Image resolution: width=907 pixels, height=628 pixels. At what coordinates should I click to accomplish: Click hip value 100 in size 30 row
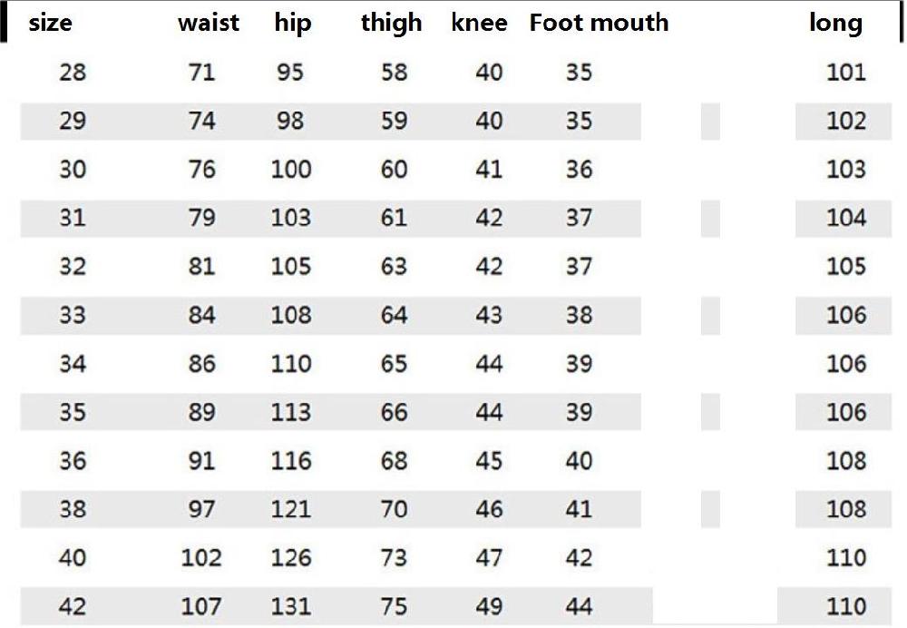click(x=291, y=170)
